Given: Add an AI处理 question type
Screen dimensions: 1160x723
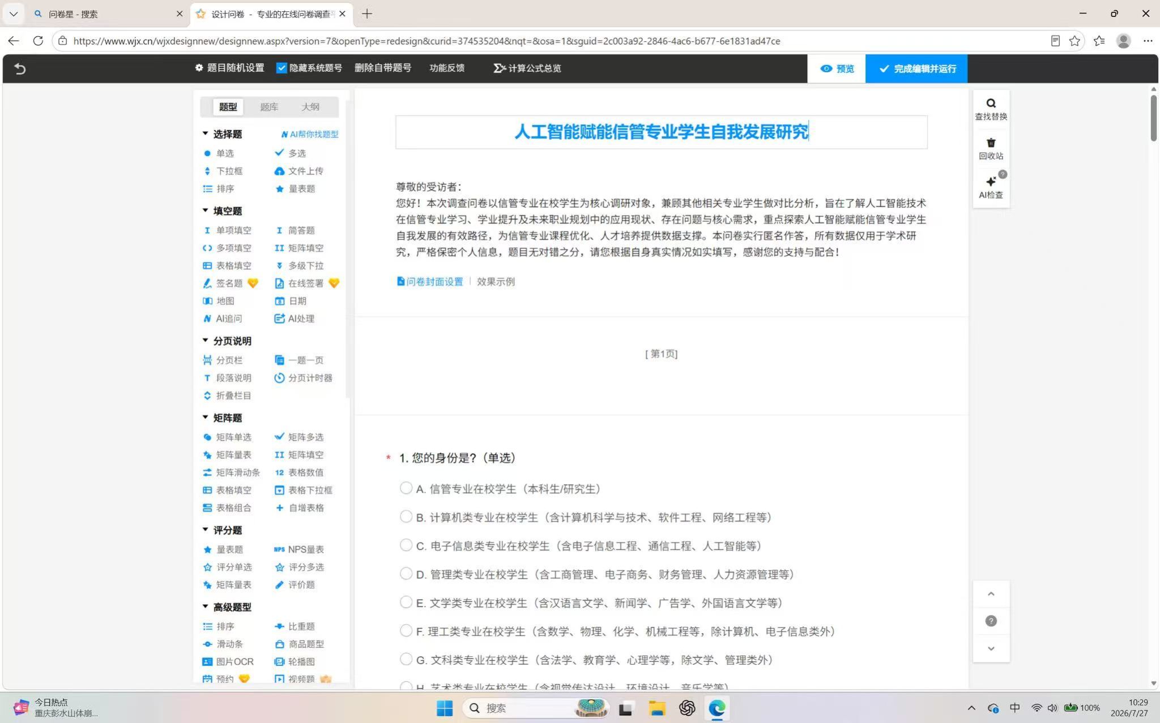Looking at the screenshot, I should pos(295,319).
